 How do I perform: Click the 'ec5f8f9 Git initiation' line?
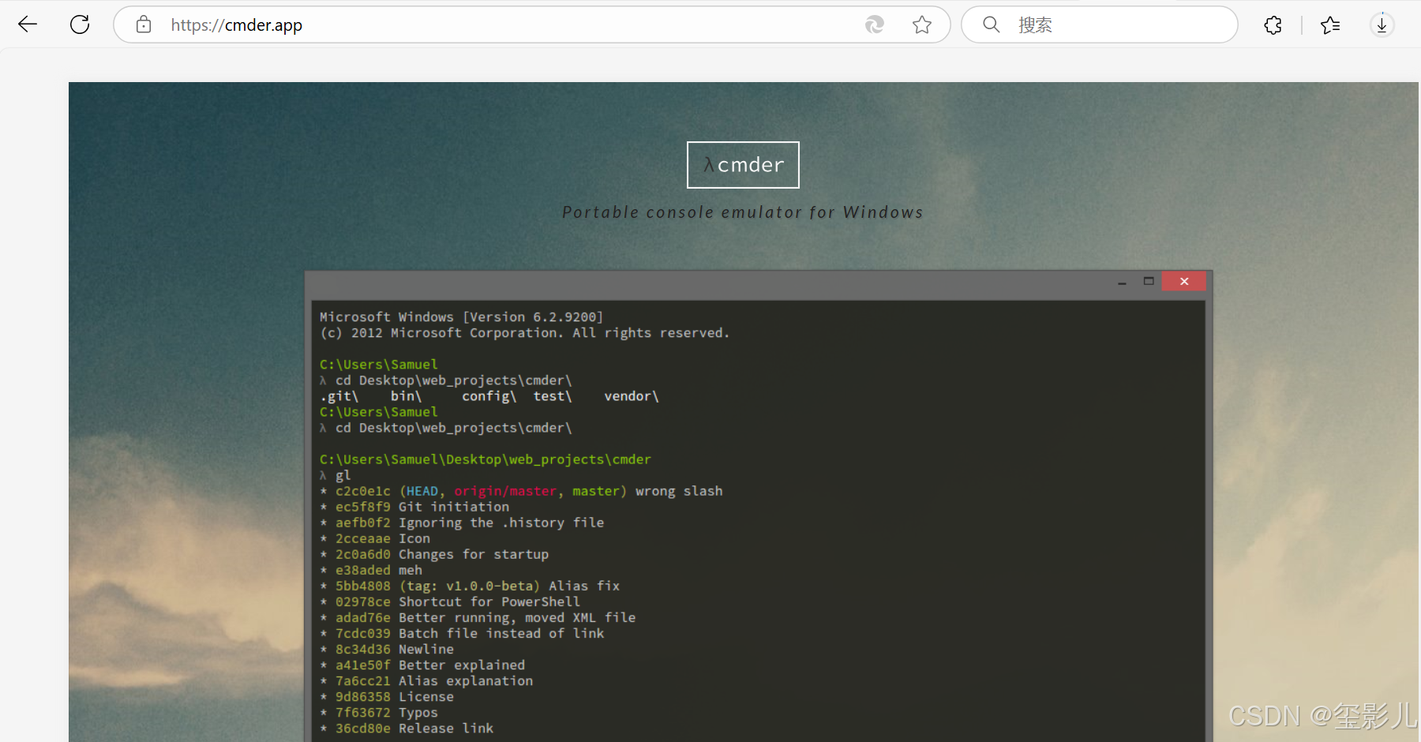coord(414,507)
